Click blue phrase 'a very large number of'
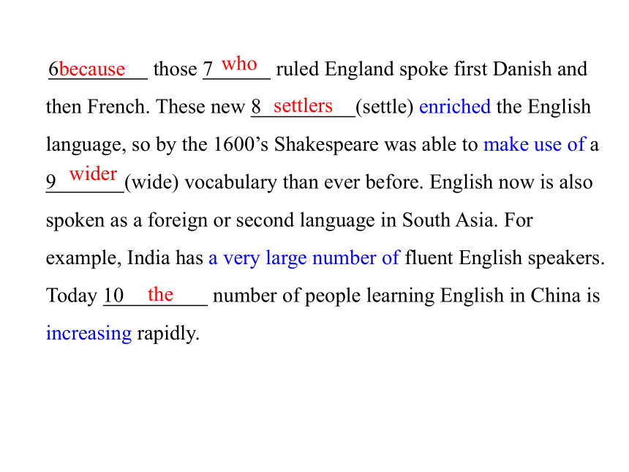The image size is (629, 472). 304,258
